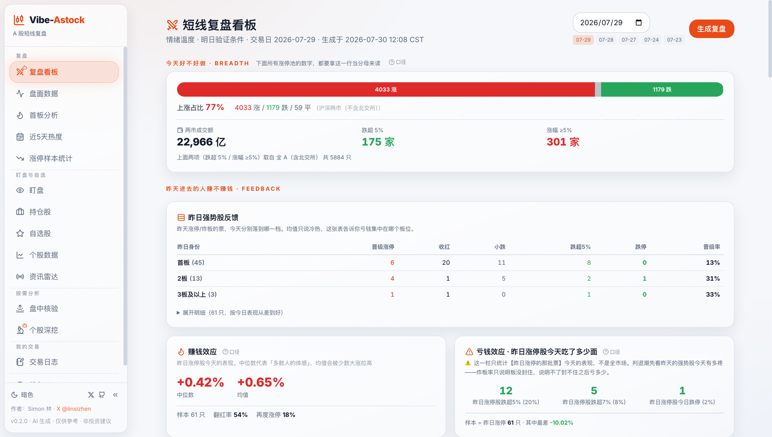This screenshot has height=437, width=772.
Task: Click the X (Twitter) icon in sidebar footer
Action: coord(91,395)
